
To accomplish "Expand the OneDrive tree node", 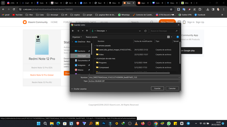I will tap(72, 42).
